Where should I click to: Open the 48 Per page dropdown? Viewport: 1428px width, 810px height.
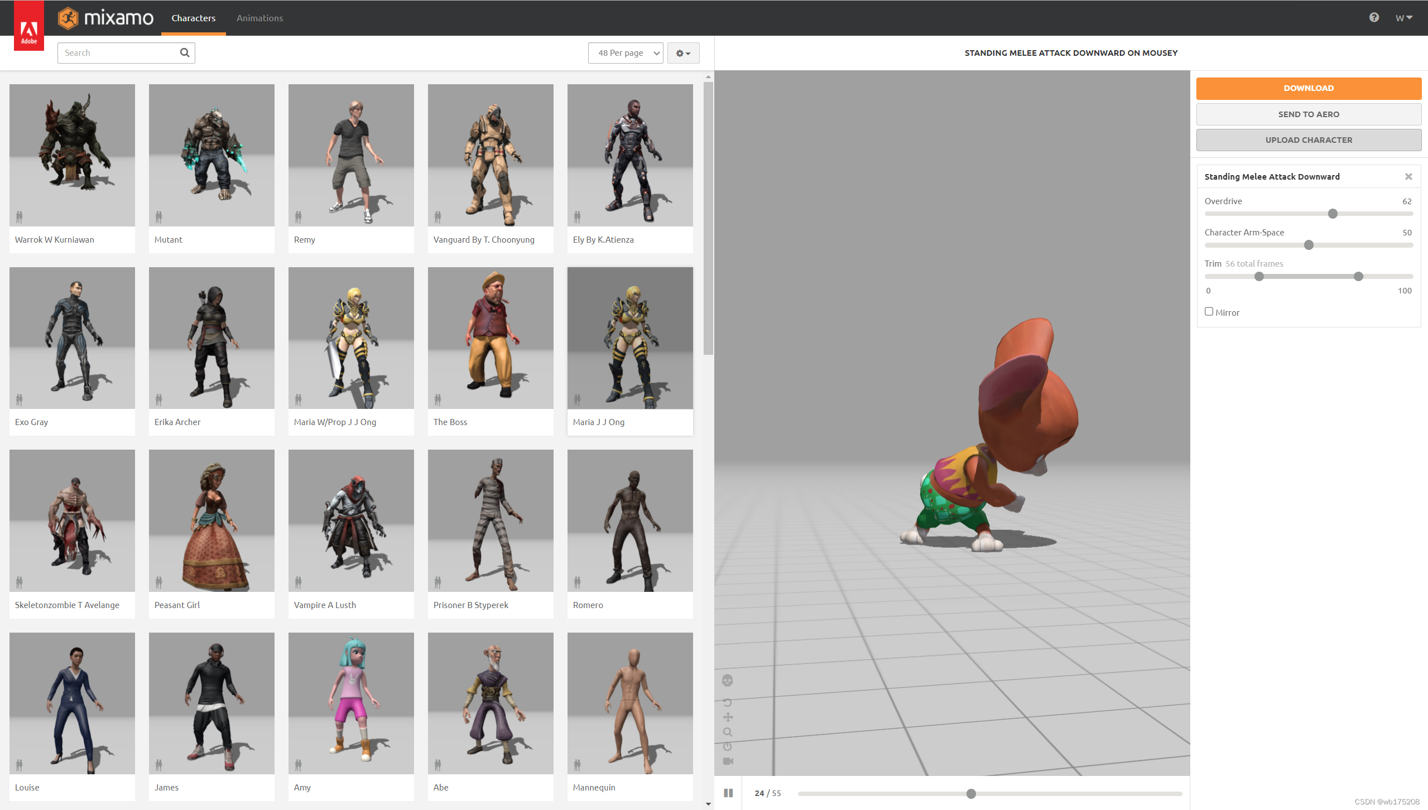[625, 53]
